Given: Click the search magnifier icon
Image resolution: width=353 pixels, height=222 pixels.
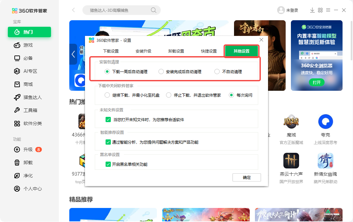Looking at the screenshot, I should [x=154, y=10].
